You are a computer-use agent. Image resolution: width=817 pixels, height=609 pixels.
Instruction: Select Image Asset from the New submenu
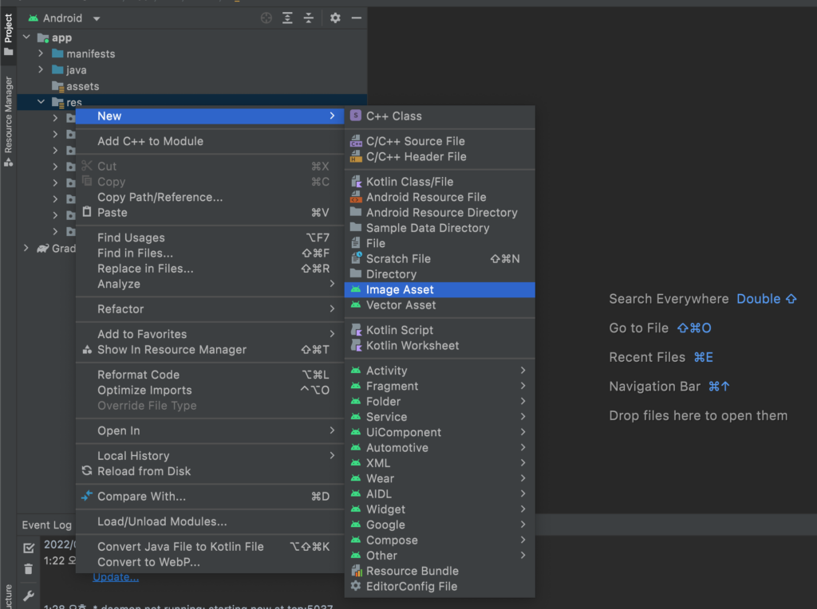point(400,290)
